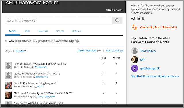184x108 pixels.
Task: Click the Replies column header
Action: point(116,58)
